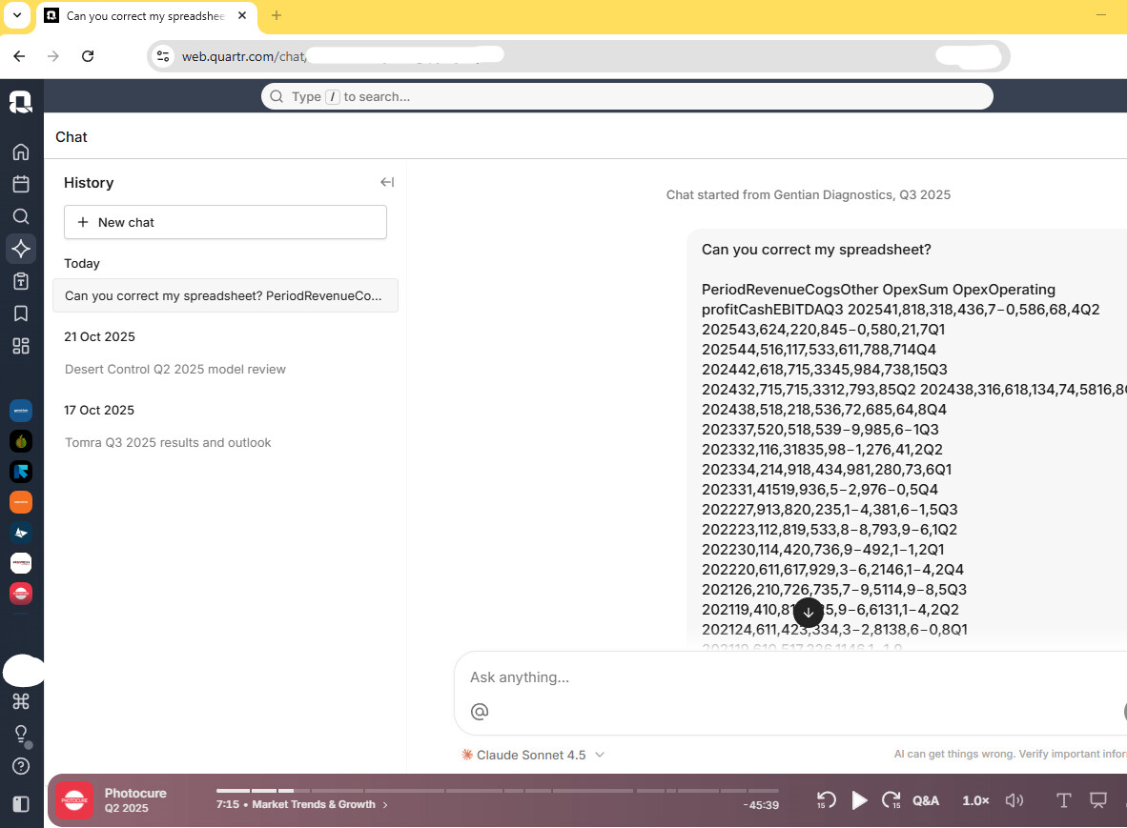Toggle the sidebar panel layout icon

point(21,804)
